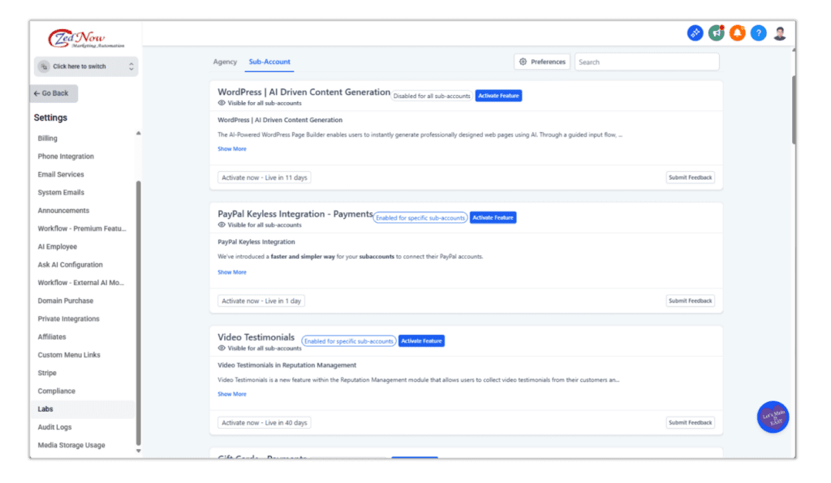The height and width of the screenshot is (483, 831).
Task: Select Audit Logs in settings sidebar
Action: point(54,427)
